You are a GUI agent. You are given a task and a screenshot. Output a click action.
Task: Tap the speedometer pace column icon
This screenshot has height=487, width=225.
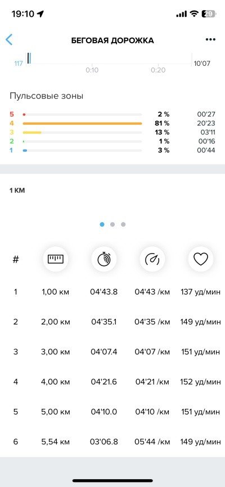tap(152, 259)
